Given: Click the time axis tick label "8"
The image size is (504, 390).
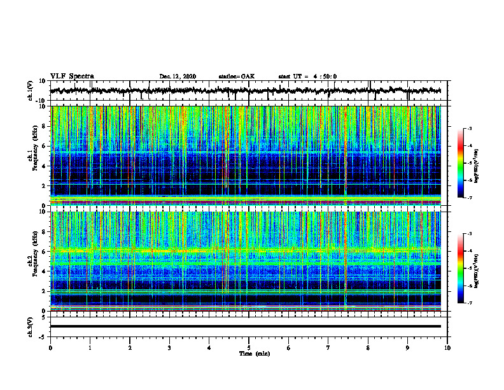Looking at the screenshot, I should tap(368, 348).
